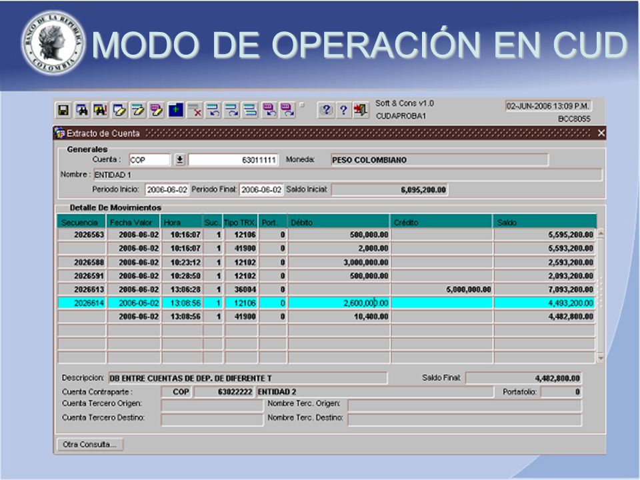Image resolution: width=640 pixels, height=480 pixels.
Task: Click the Save (floppy disk) toolbar icon
Action: (x=63, y=110)
